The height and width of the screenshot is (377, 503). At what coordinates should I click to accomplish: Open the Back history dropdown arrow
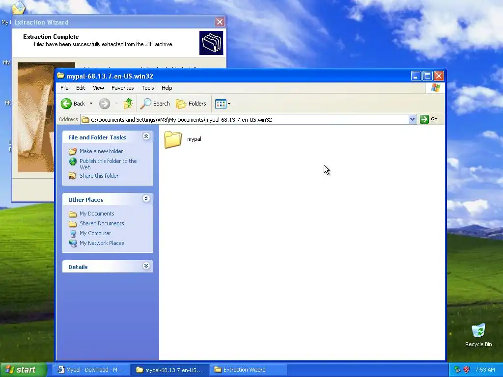pos(91,104)
